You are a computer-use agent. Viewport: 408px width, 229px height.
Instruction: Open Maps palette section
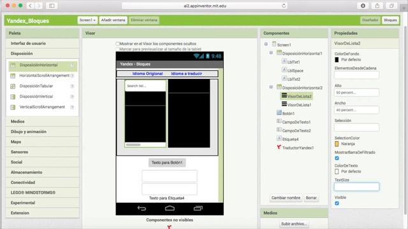(43, 142)
